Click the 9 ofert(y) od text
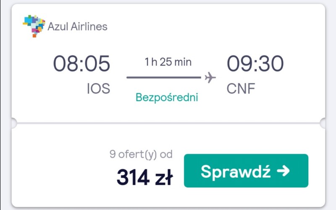Viewport: 336px width, 210px height. click(x=141, y=154)
